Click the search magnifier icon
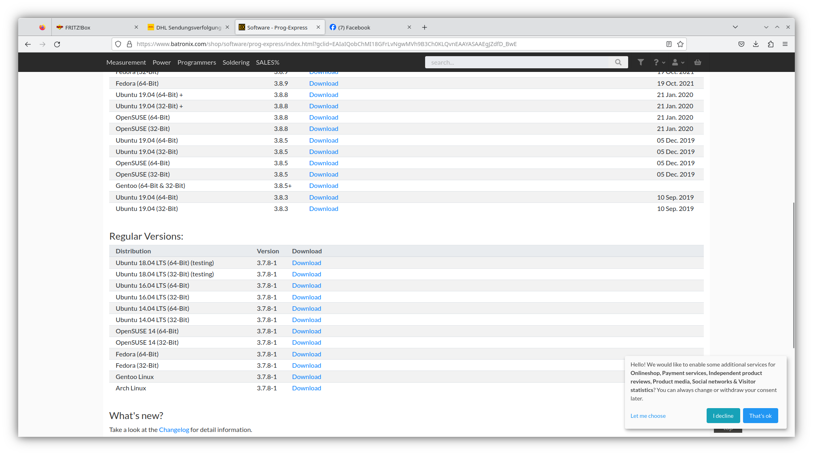The height and width of the screenshot is (455, 813). coord(618,62)
